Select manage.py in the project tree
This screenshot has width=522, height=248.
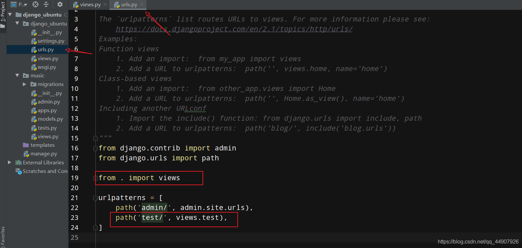(44, 154)
